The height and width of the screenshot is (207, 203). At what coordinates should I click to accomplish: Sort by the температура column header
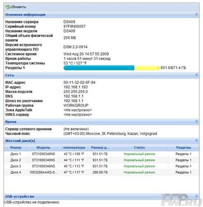[74, 147]
